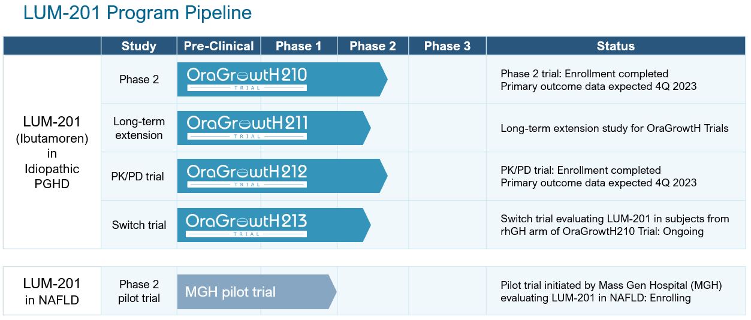The image size is (751, 320).
Task: Select the LUM-201 Ibutamoren in Idiopathic PGHD cell
Action: coord(52,153)
